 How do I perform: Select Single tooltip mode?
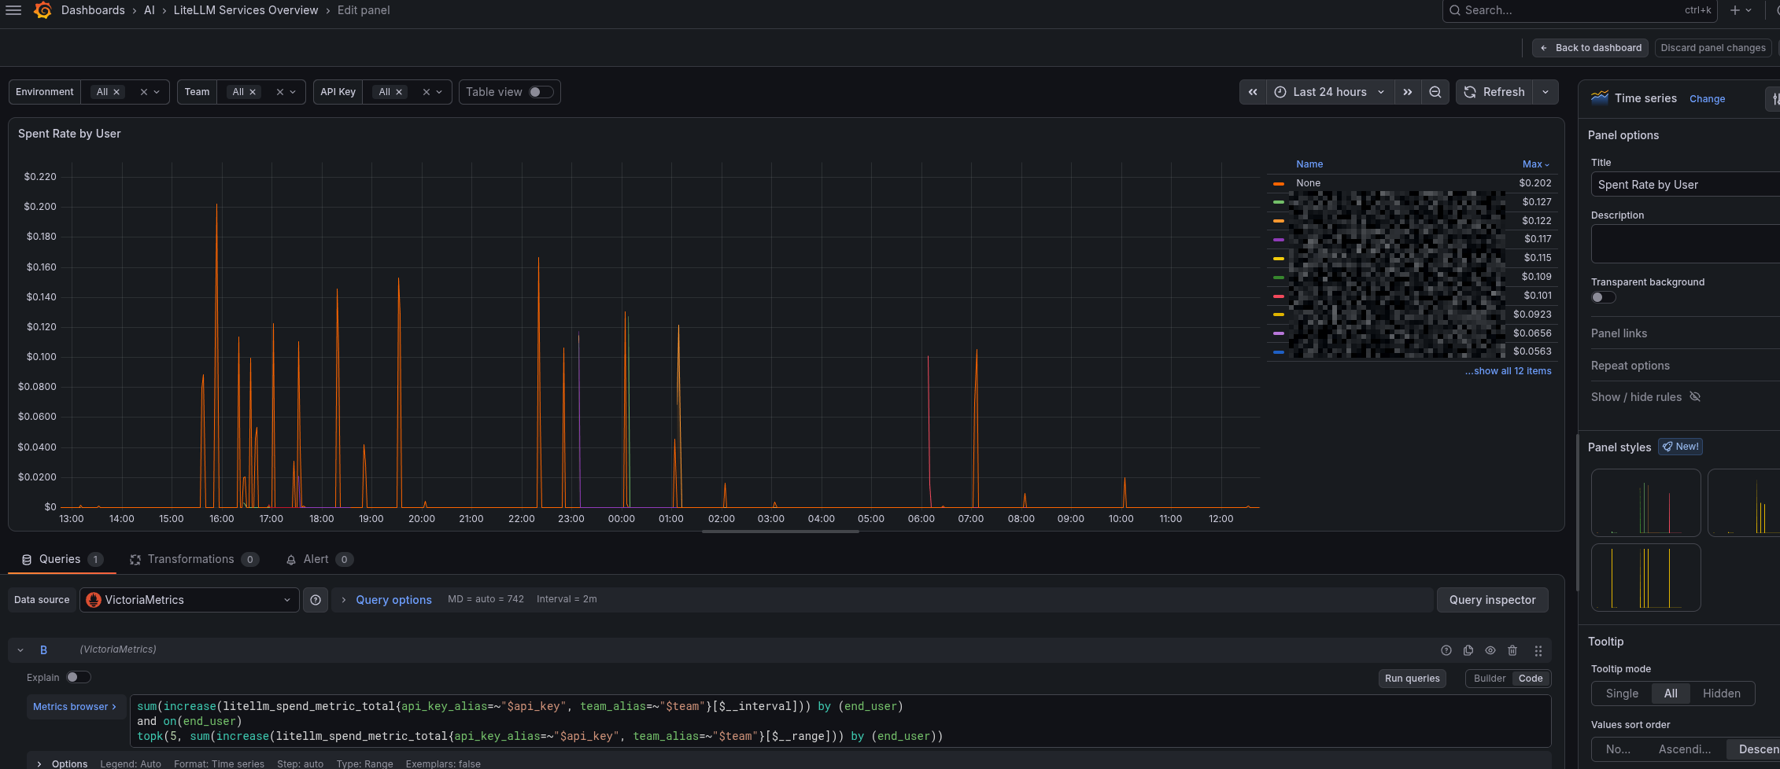pos(1622,694)
